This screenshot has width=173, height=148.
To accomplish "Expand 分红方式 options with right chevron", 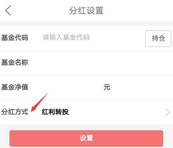I will 168,112.
